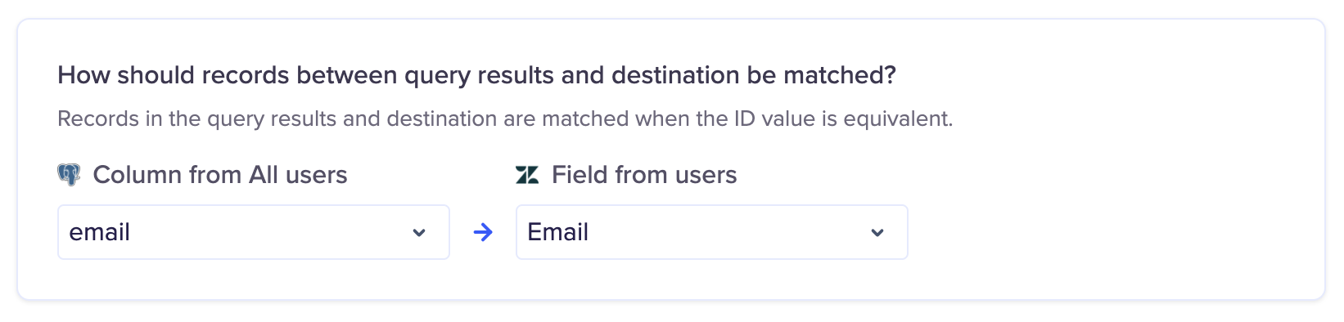
Task: Click the PostgreSQL elephant icon
Action: coord(69,175)
